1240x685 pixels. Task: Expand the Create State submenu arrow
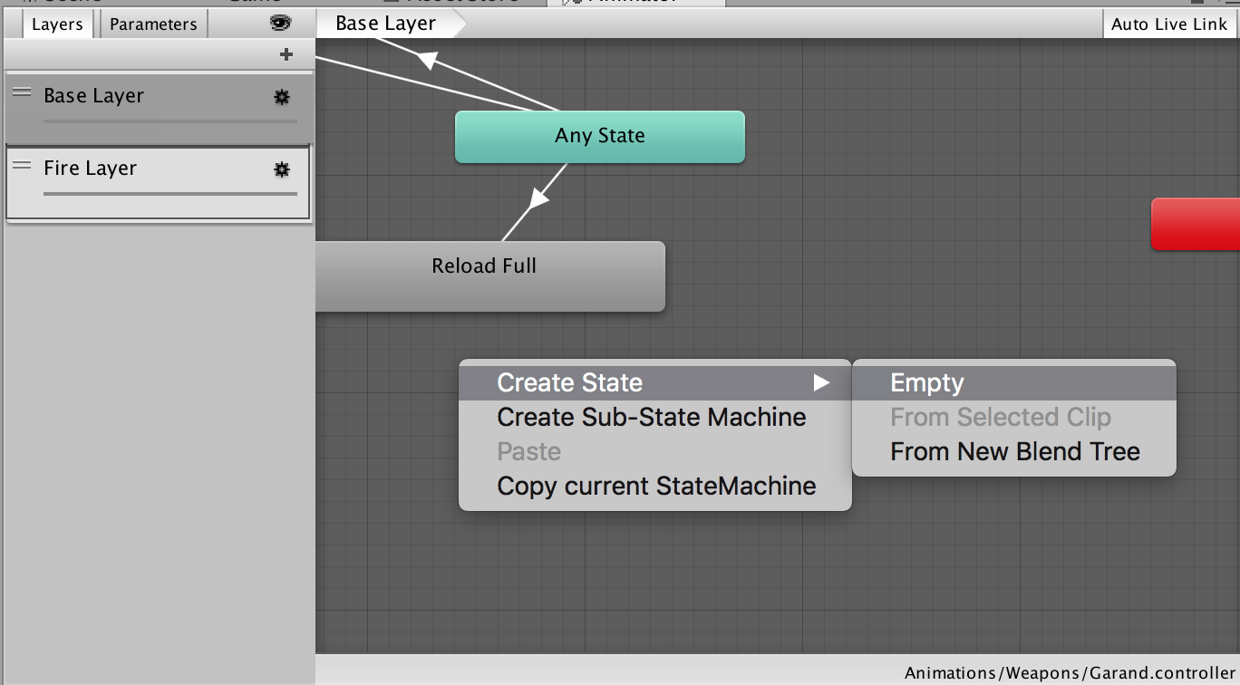pos(821,382)
